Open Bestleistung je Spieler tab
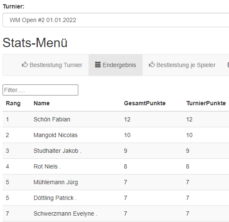This screenshot has width=229, height=222. [182, 65]
